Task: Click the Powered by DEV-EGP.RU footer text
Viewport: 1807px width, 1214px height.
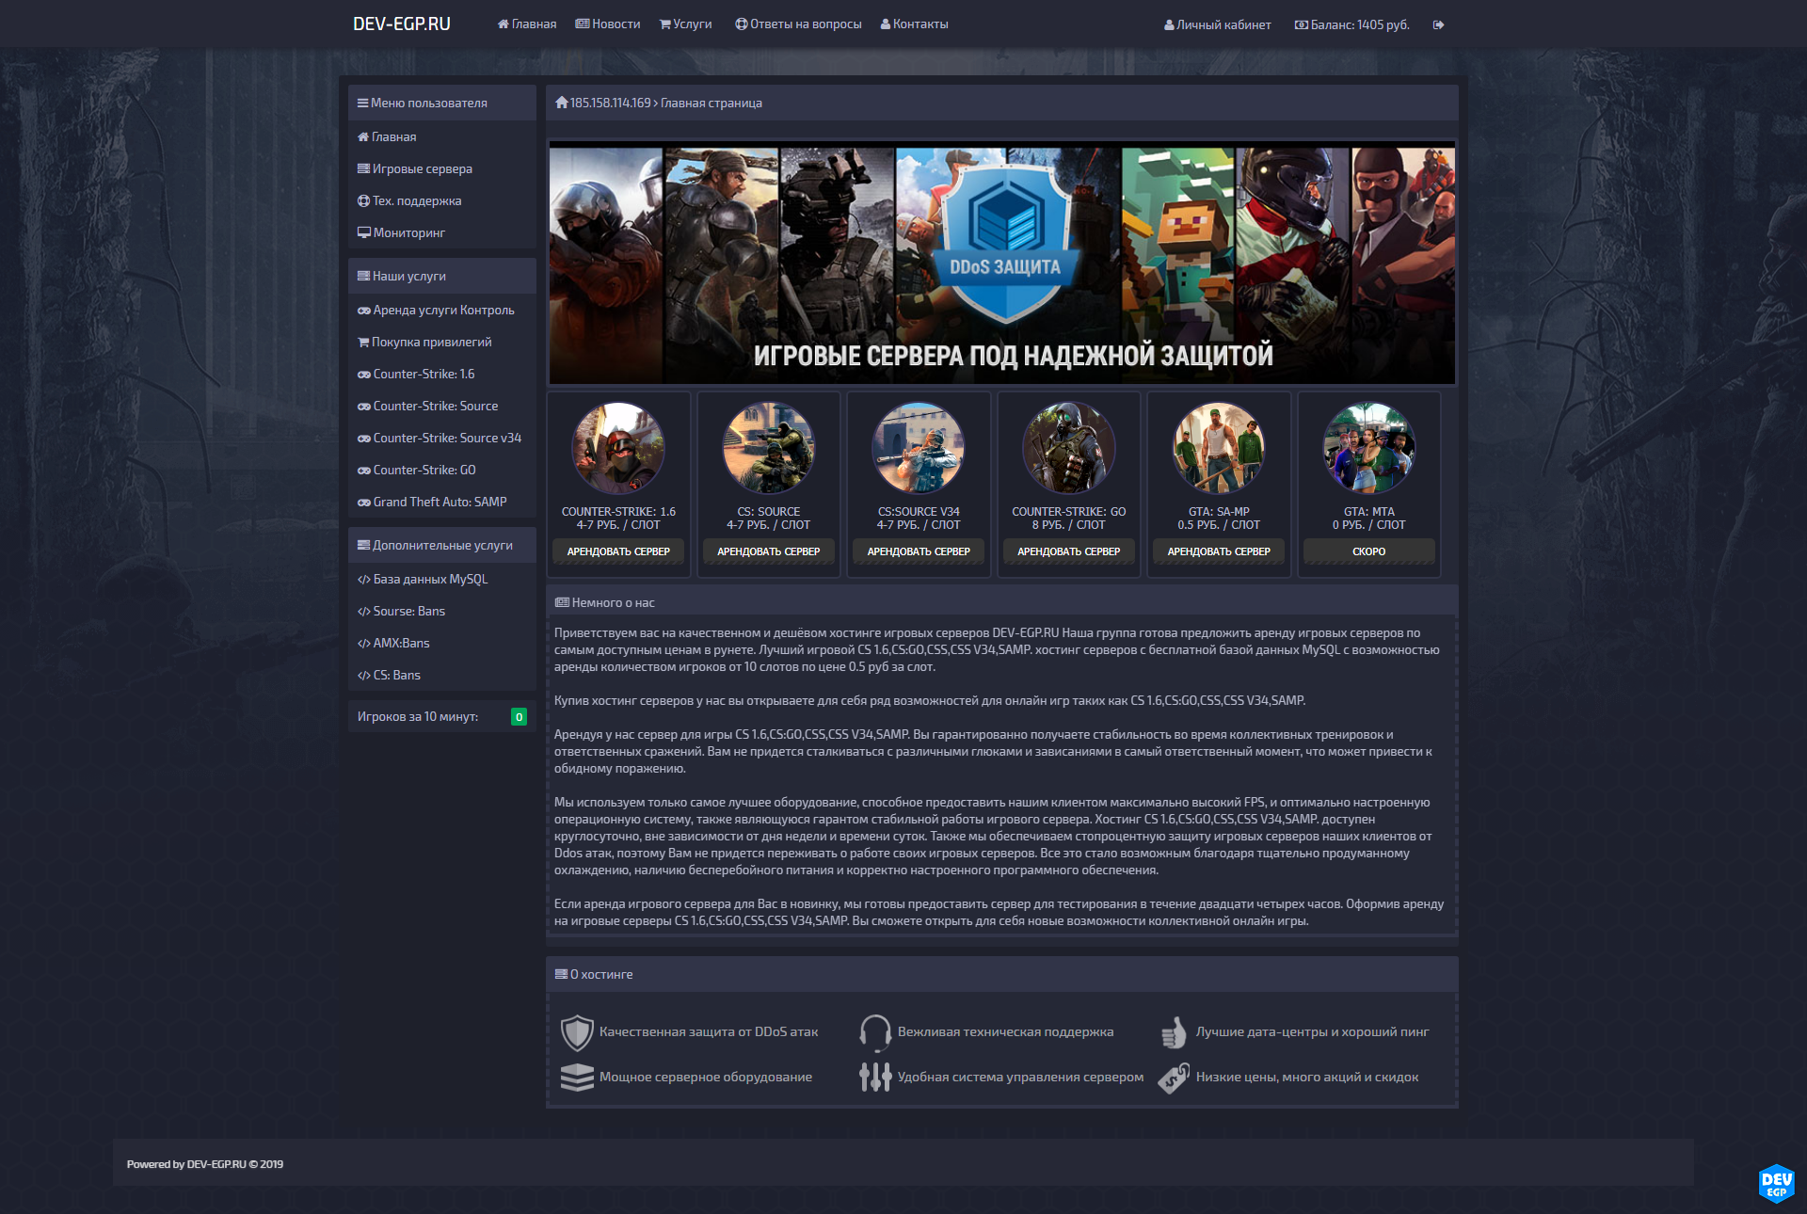Action: coord(205,1164)
